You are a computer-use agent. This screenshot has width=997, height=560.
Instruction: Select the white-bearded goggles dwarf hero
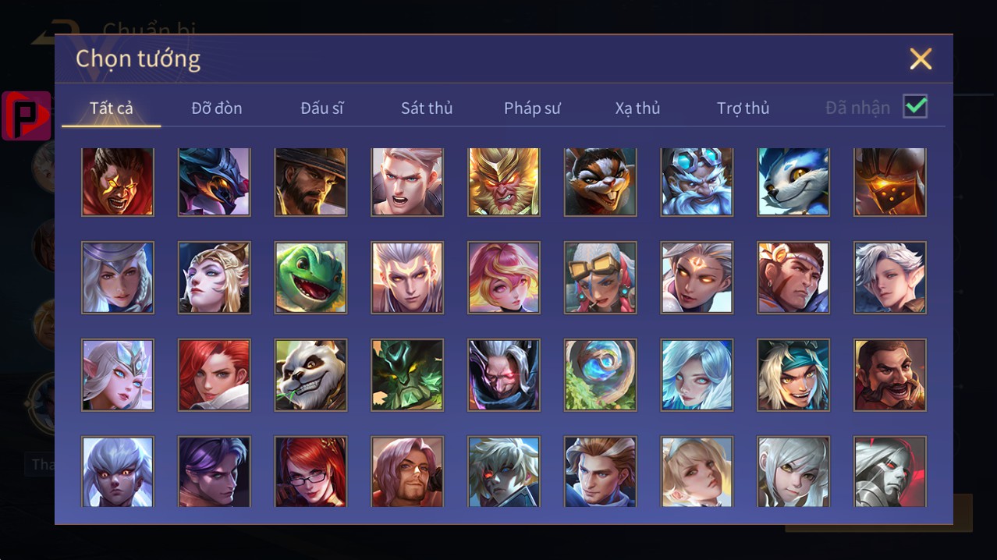697,182
